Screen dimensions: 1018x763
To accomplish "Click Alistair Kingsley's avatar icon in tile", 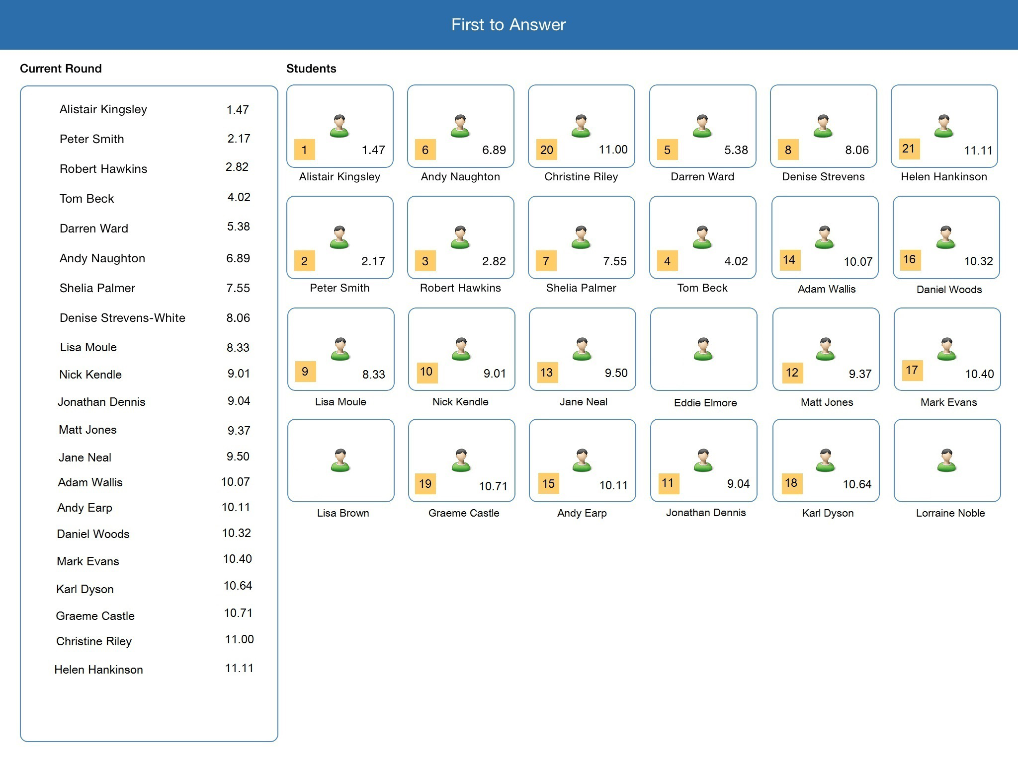I will (339, 126).
